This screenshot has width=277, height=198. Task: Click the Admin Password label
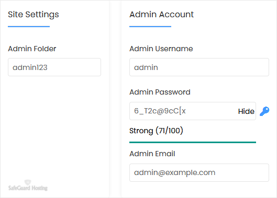tap(160, 92)
